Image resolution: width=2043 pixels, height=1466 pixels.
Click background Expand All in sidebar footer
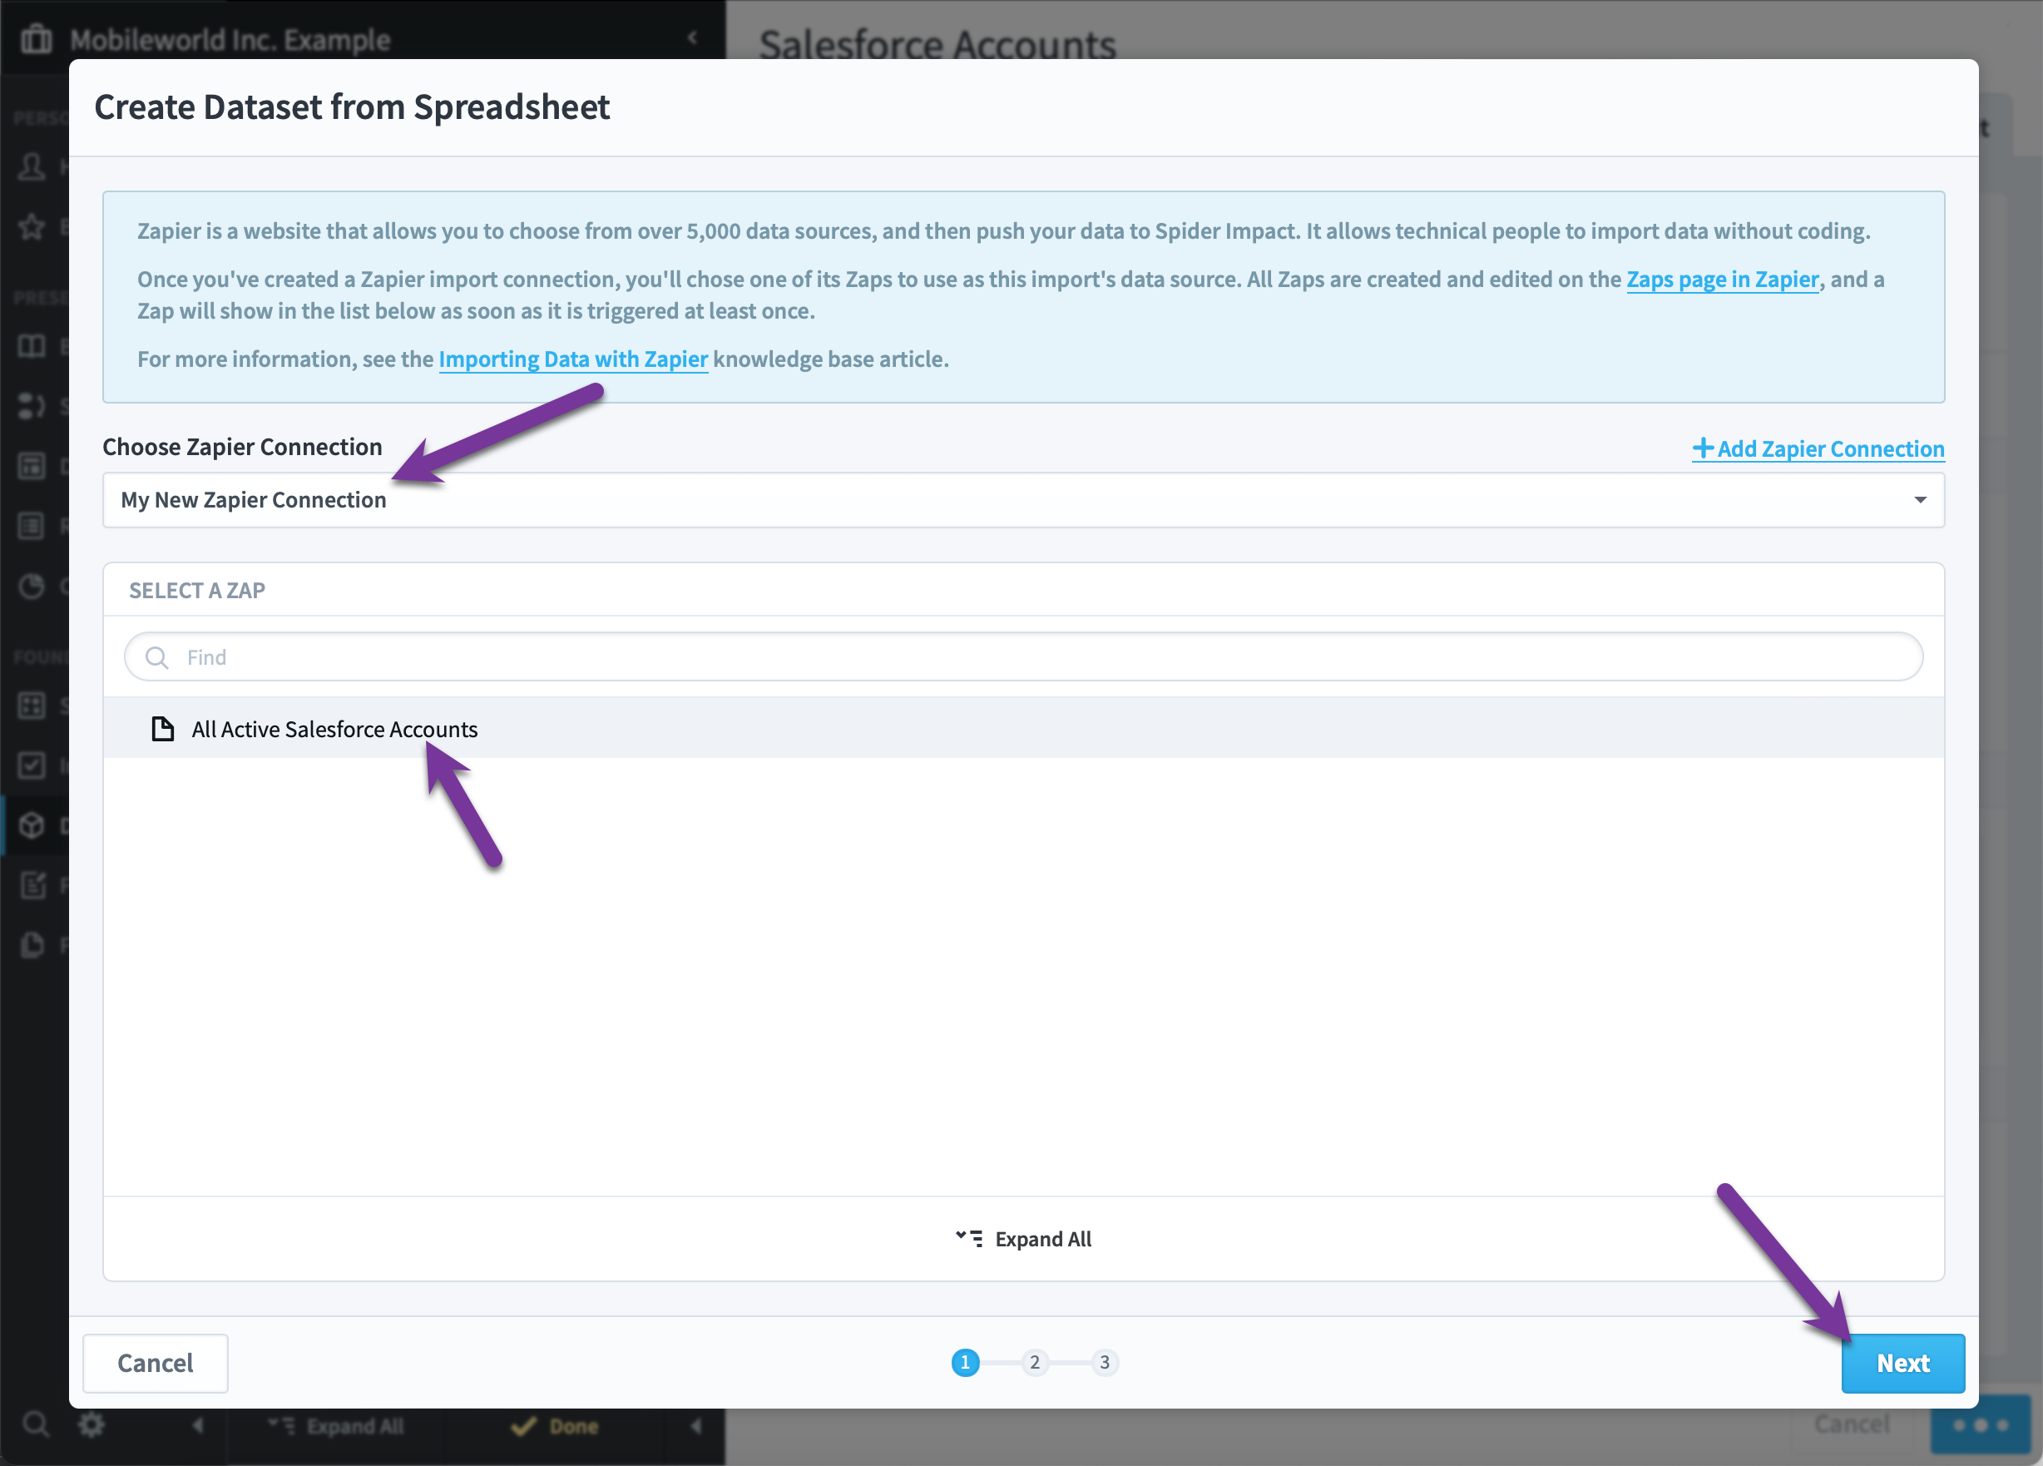click(x=335, y=1425)
